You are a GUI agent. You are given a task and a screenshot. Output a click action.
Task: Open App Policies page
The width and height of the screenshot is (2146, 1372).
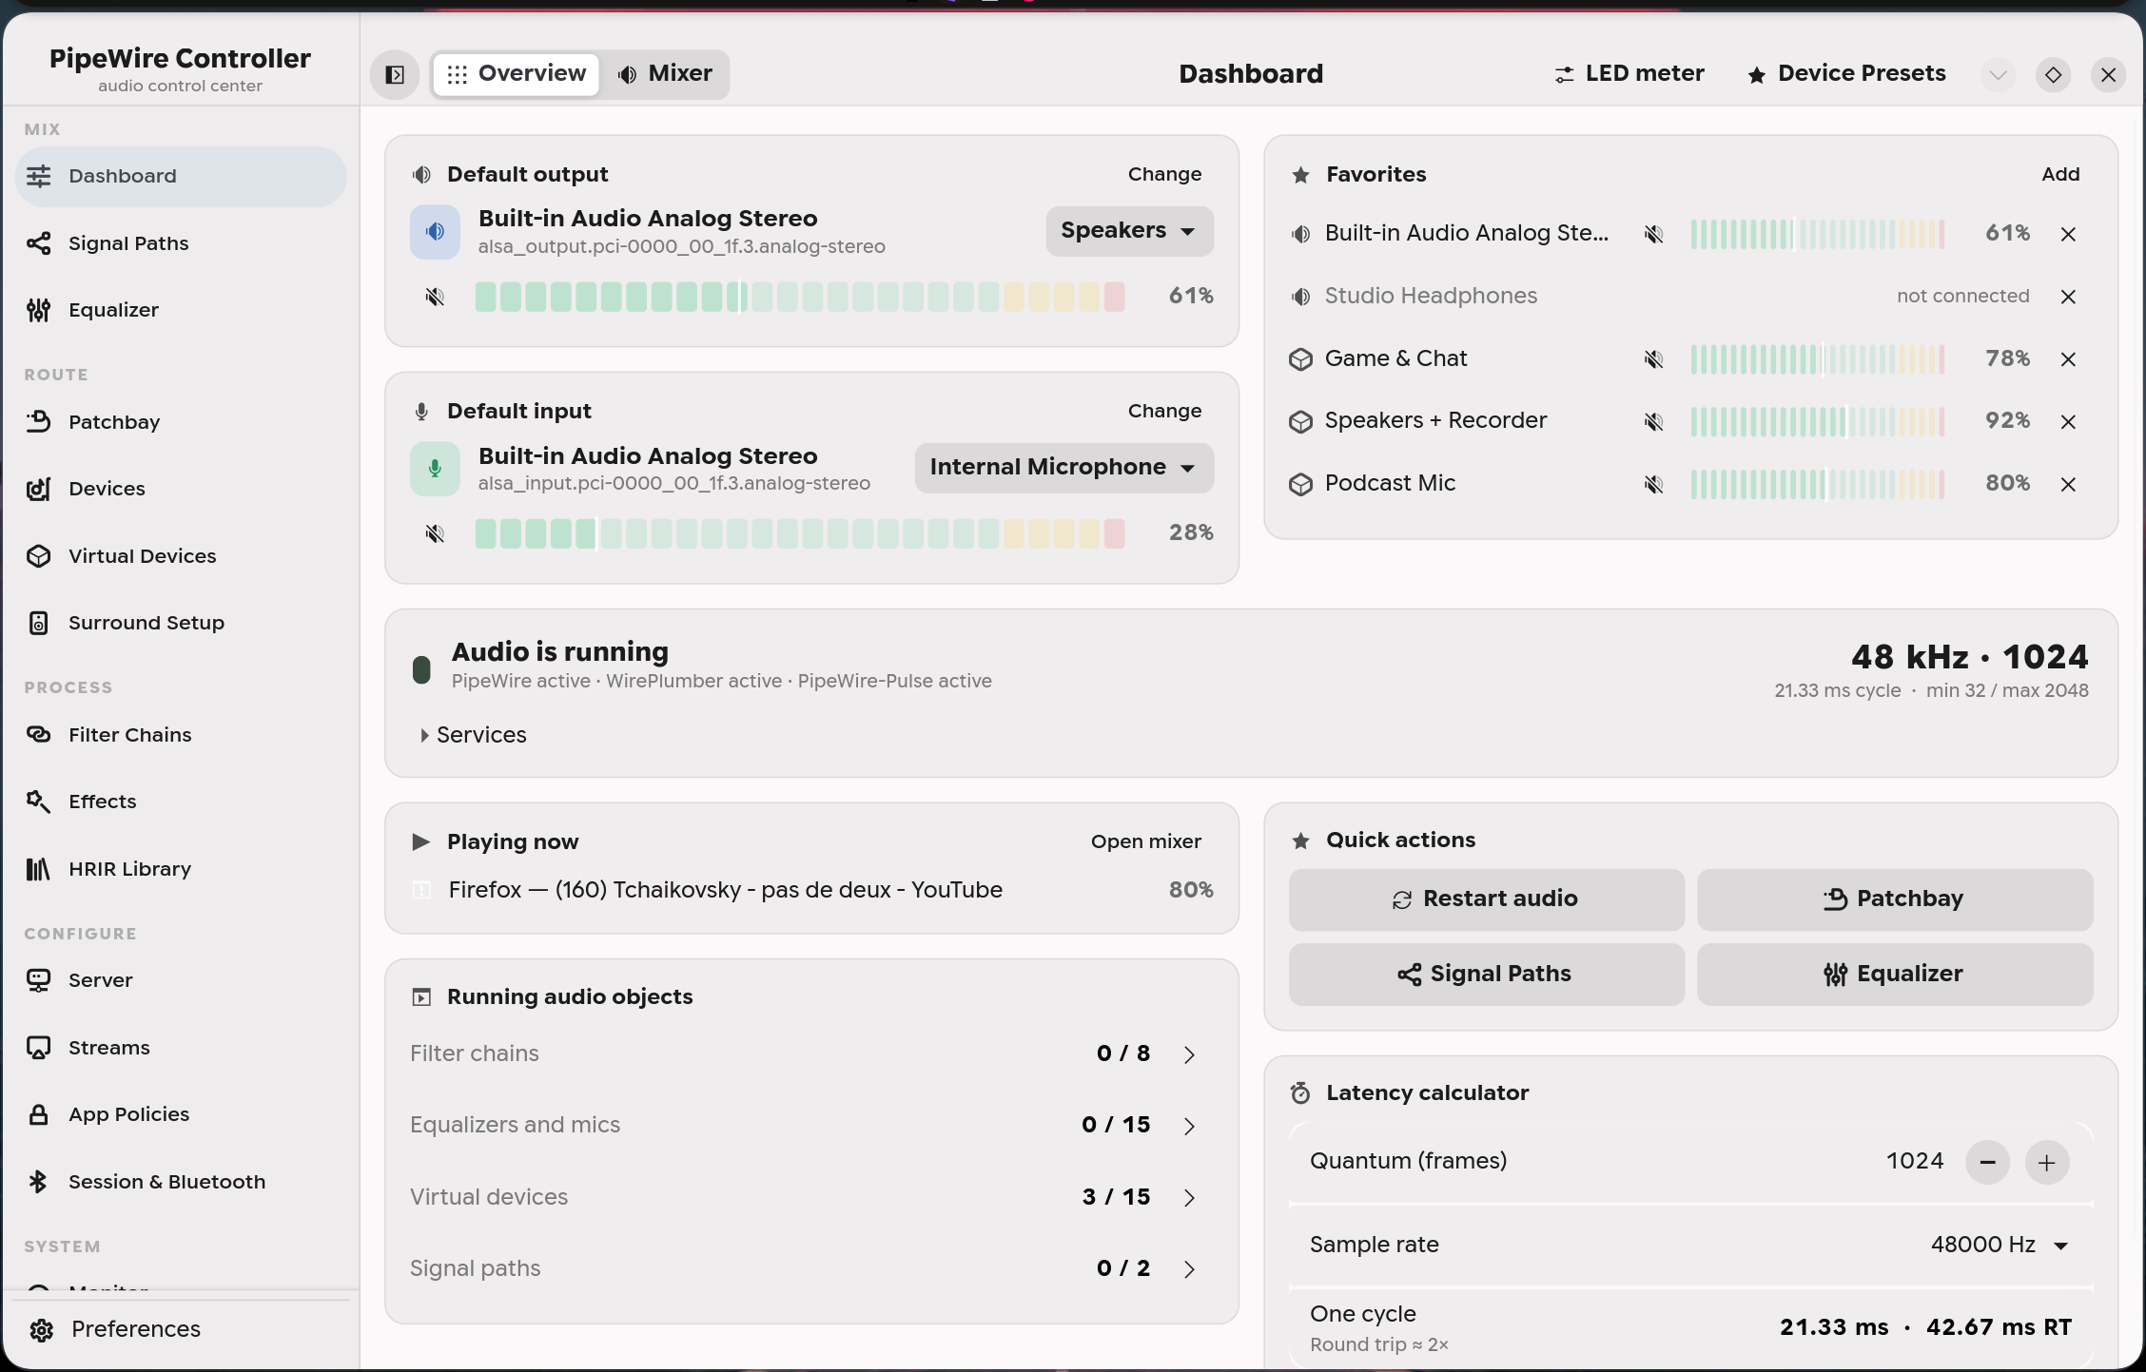pos(181,1114)
